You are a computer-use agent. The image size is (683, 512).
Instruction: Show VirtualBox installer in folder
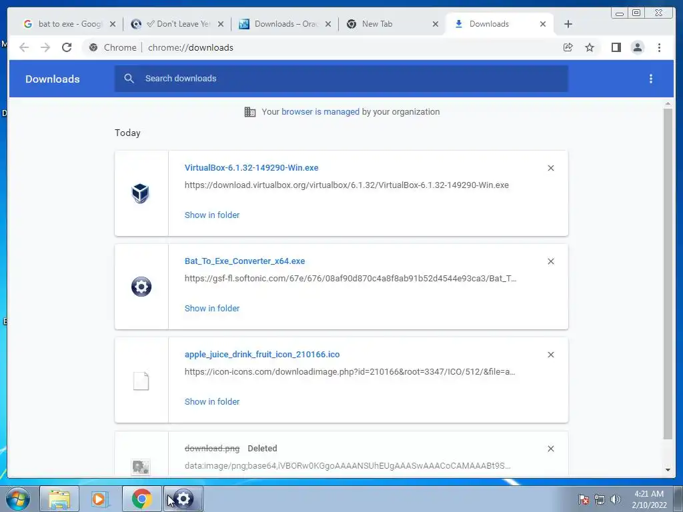click(x=212, y=215)
